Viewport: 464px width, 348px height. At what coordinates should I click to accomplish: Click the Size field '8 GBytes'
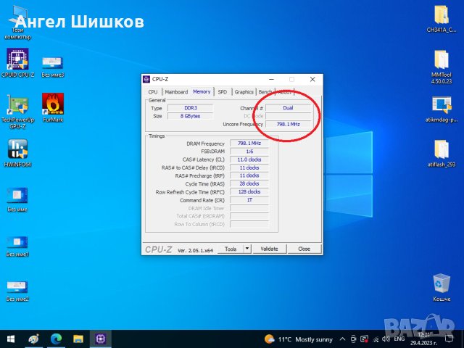[190, 116]
